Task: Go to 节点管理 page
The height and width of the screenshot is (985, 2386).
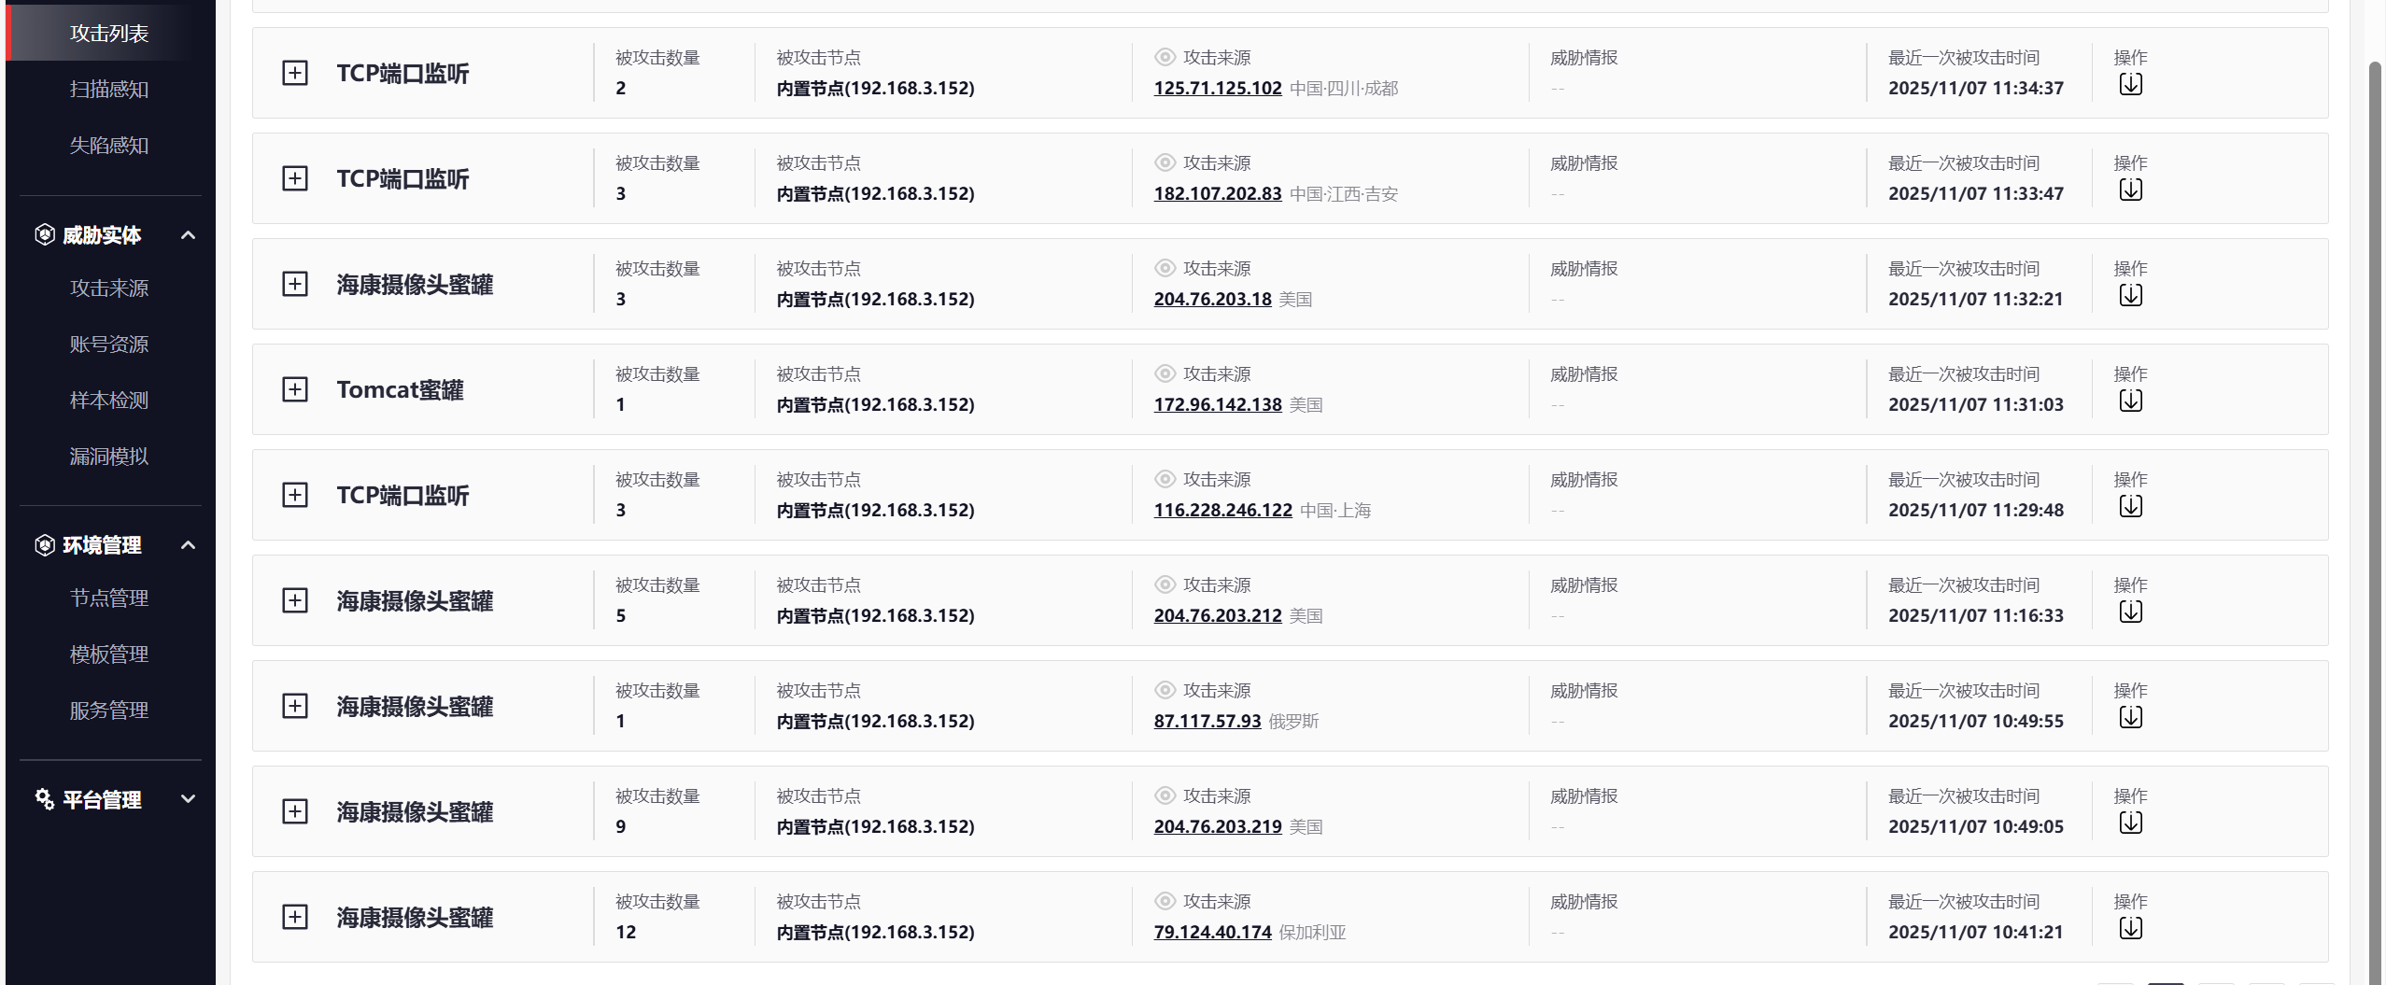Action: point(109,598)
